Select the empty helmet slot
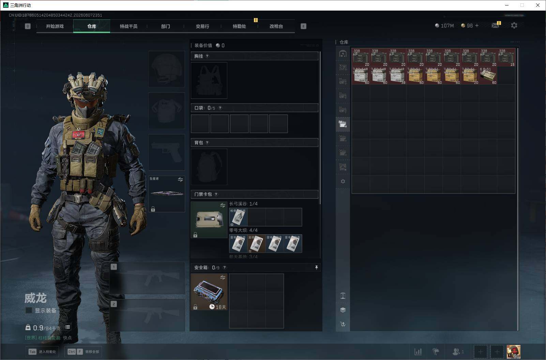The height and width of the screenshot is (360, 546). click(167, 69)
